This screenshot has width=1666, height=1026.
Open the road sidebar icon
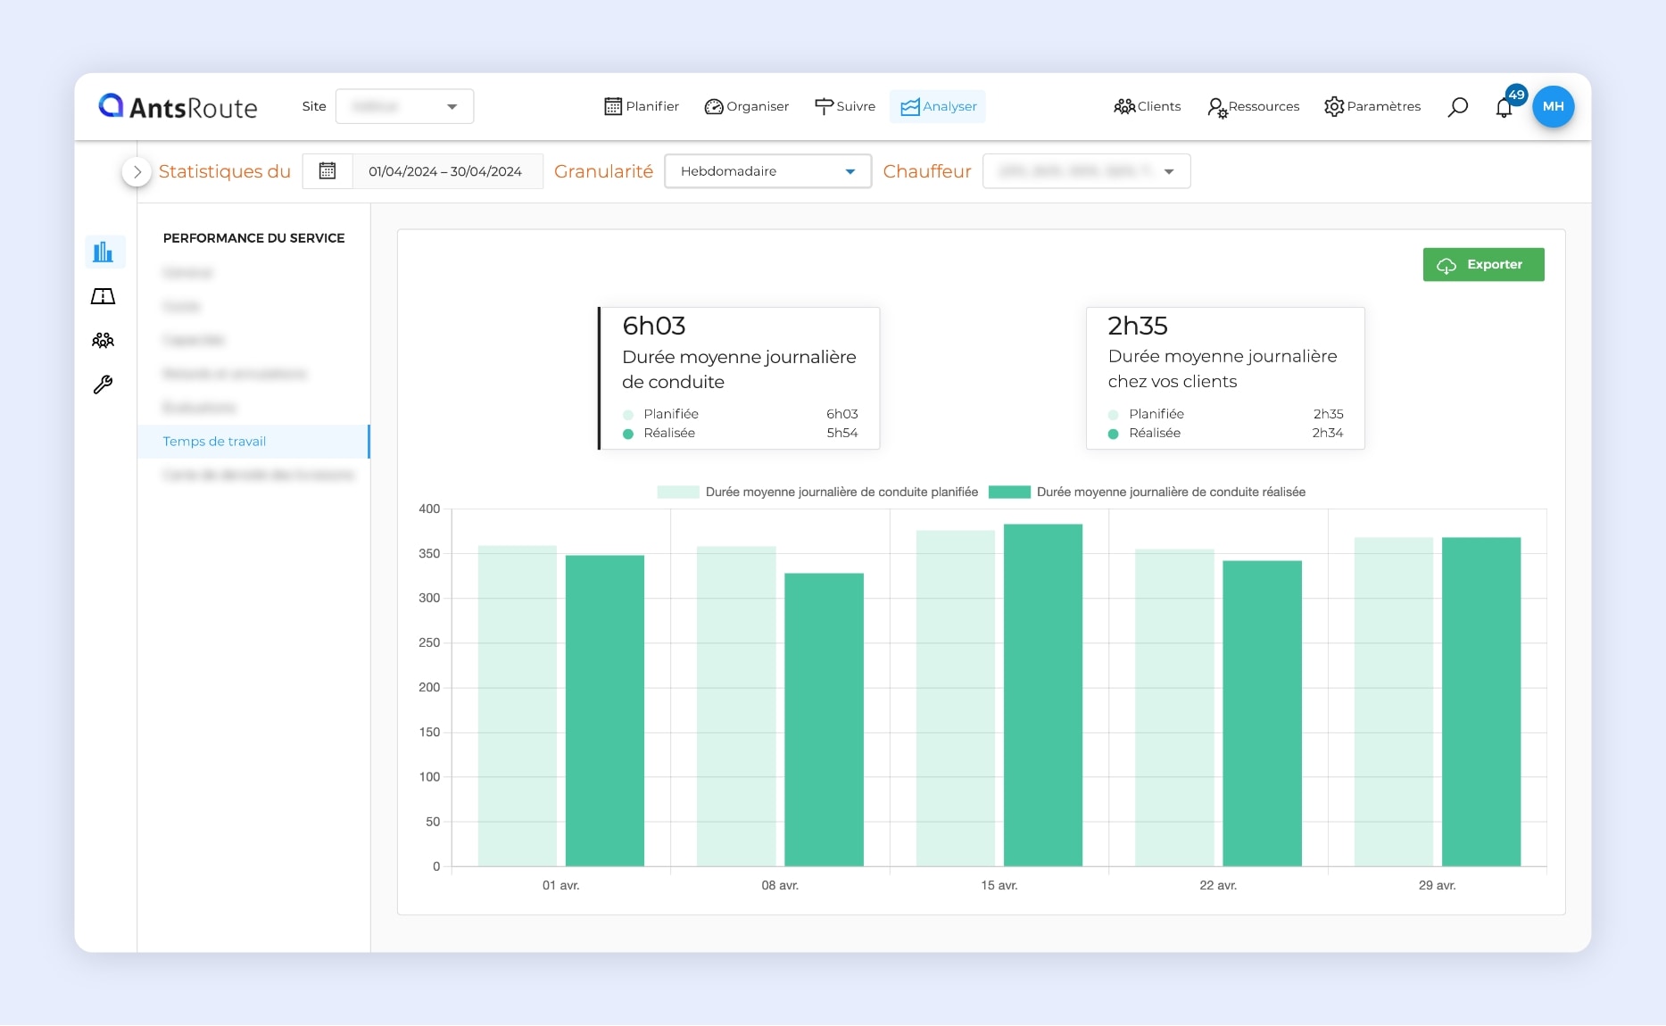[x=104, y=296]
